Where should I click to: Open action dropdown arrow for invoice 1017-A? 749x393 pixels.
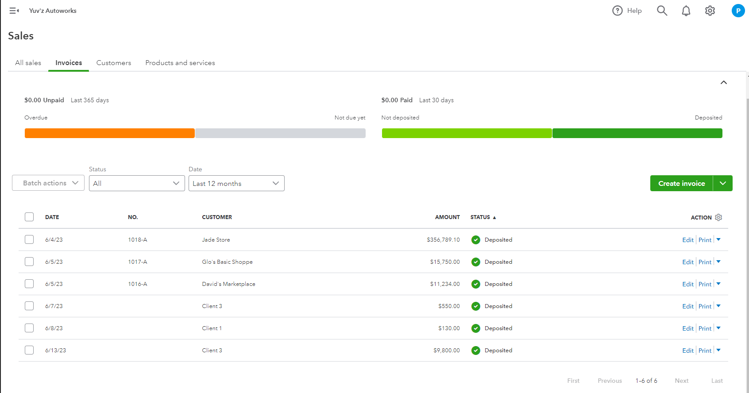tap(718, 262)
